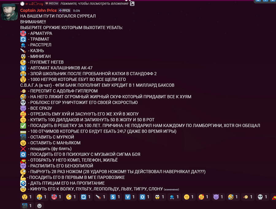Toggle the hot red face reaction
Image resolution: width=276 pixels, height=209 pixels.
click(56, 197)
